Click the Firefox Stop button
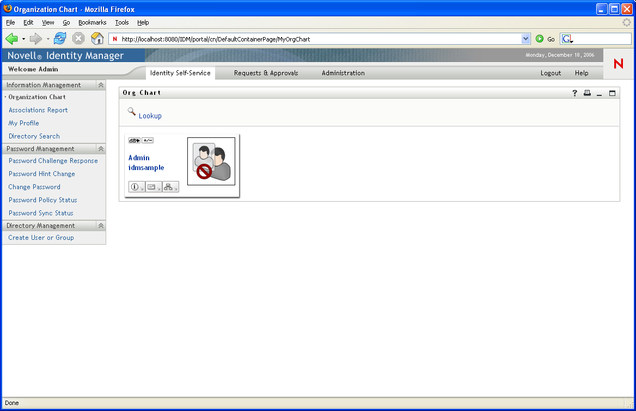 78,39
